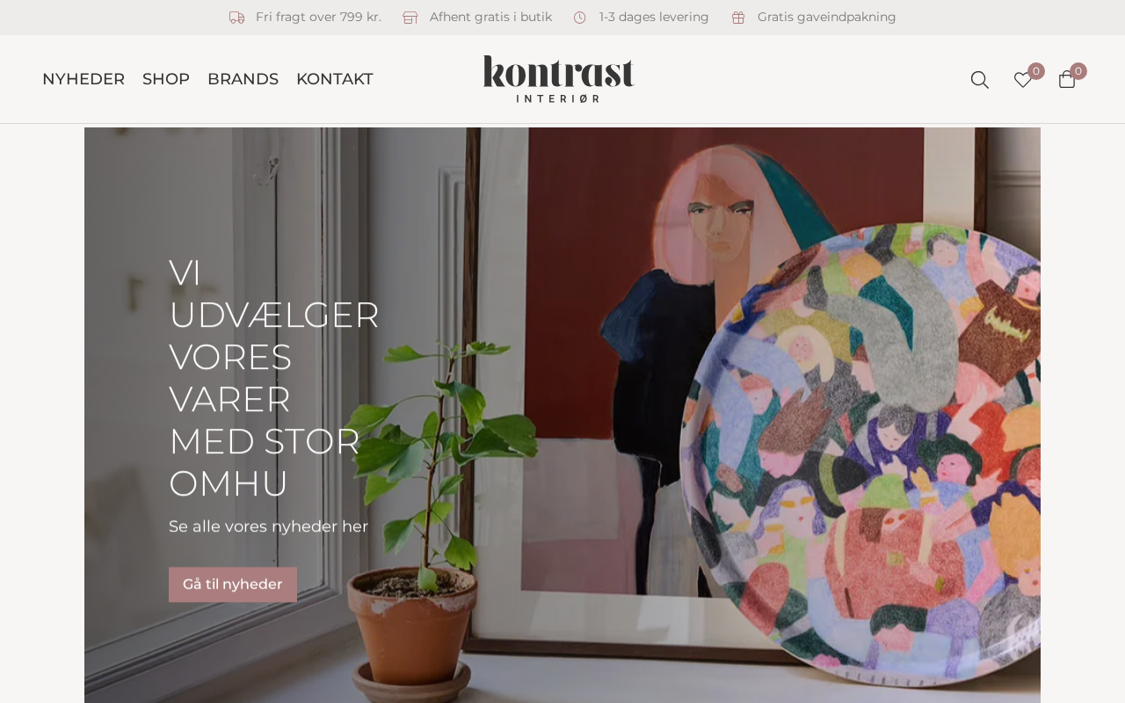Open the wishlist heart icon

(1023, 80)
